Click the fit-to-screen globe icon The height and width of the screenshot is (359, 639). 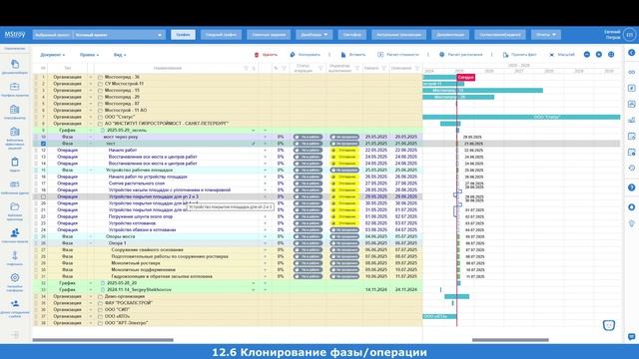pyautogui.click(x=611, y=55)
